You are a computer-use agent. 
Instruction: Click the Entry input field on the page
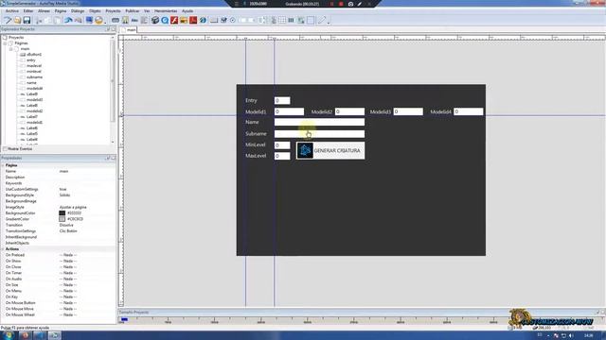coord(282,101)
